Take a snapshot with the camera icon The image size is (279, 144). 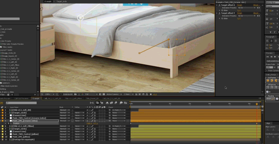(76, 94)
